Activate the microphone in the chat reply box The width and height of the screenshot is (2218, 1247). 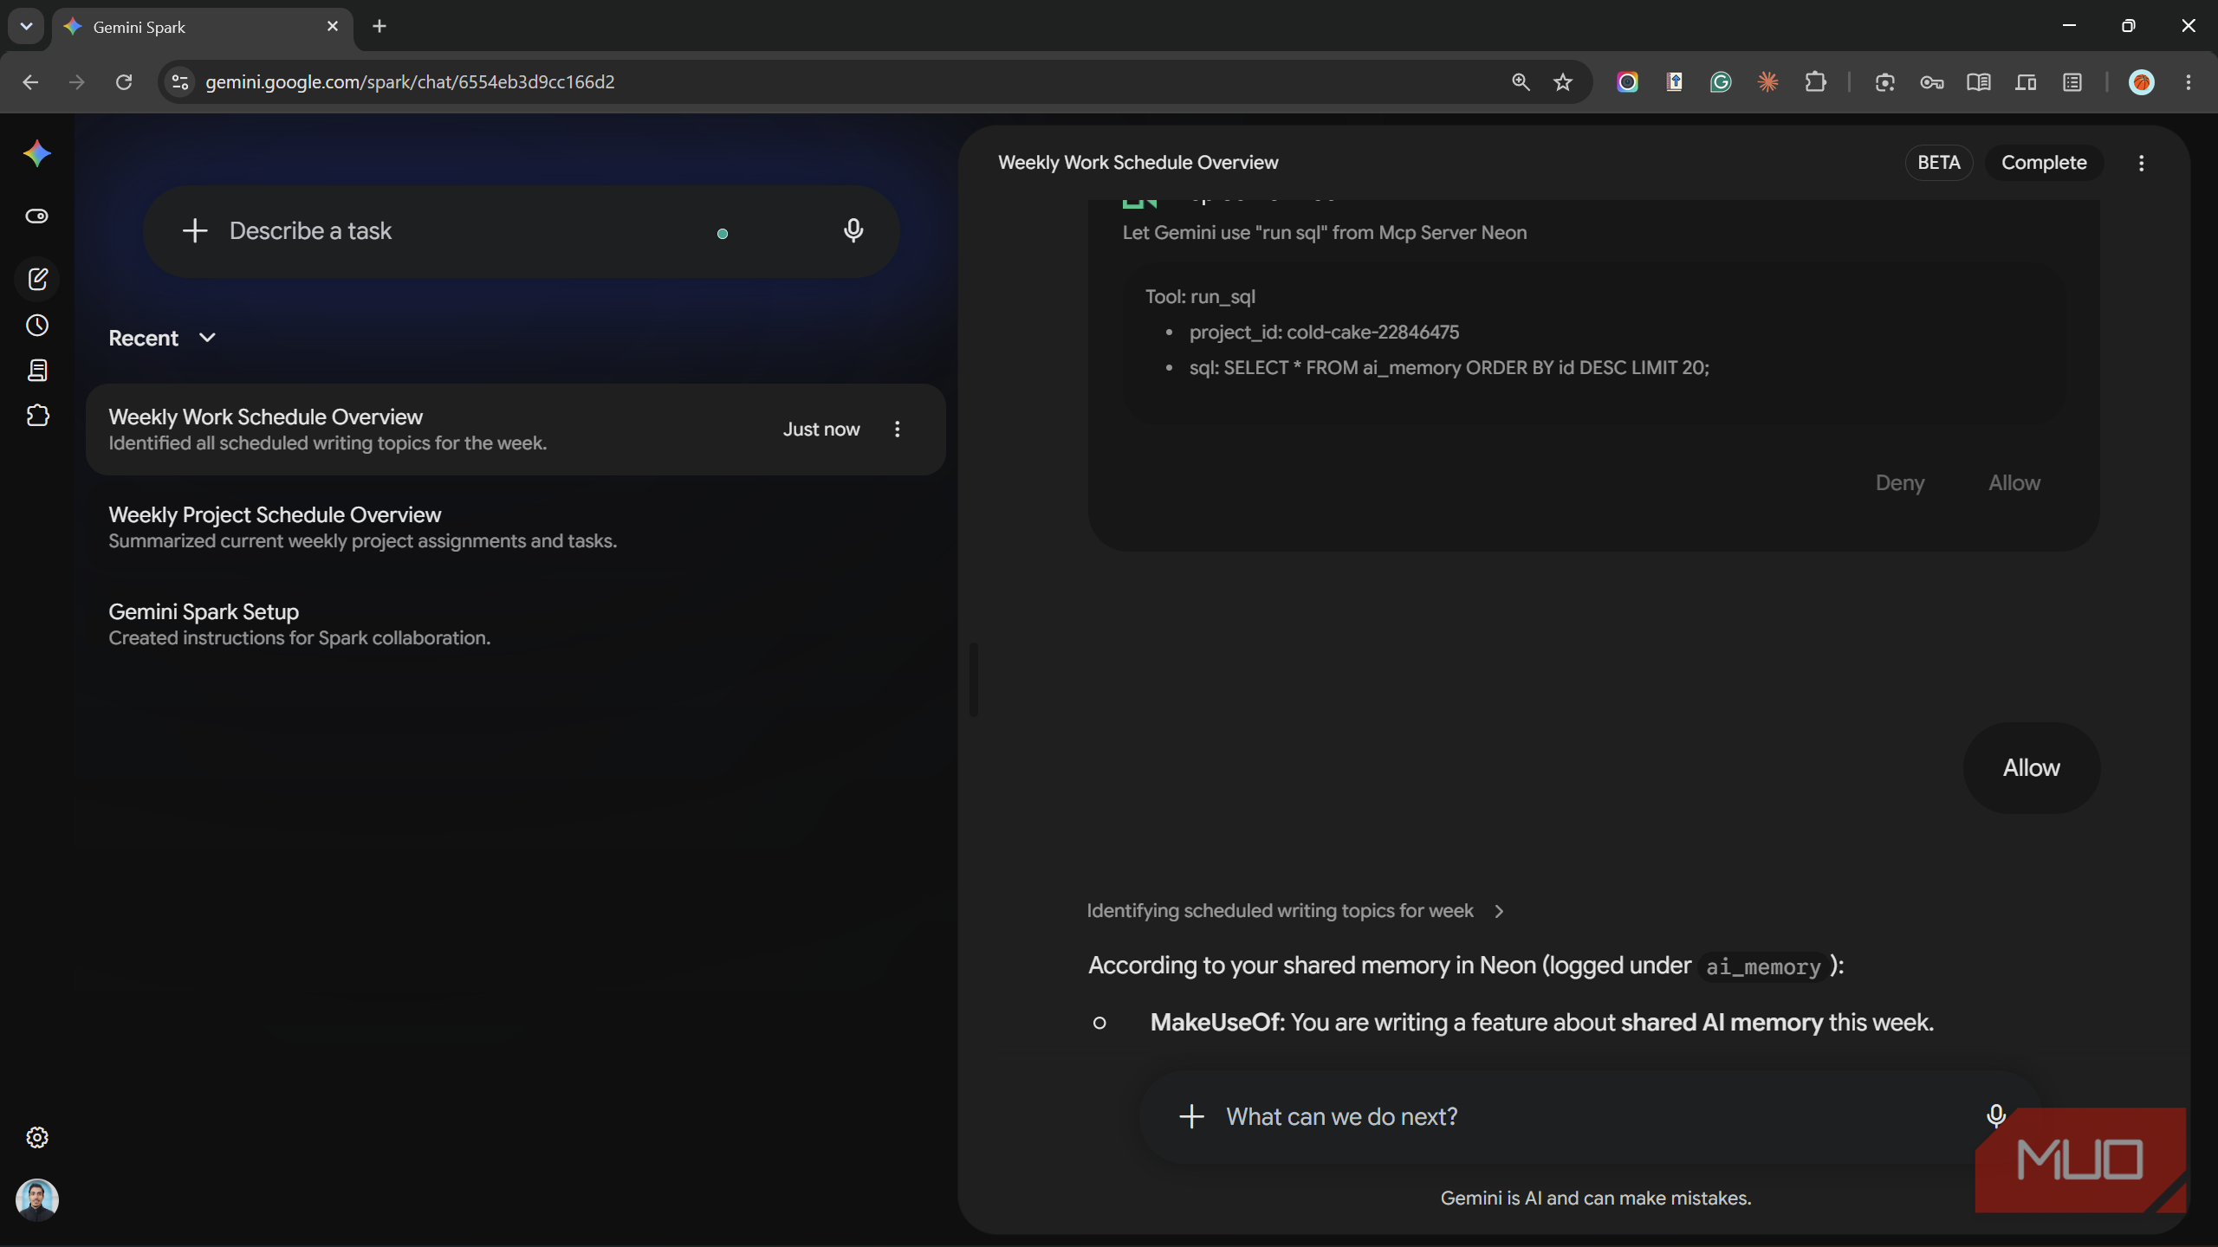(1996, 1116)
